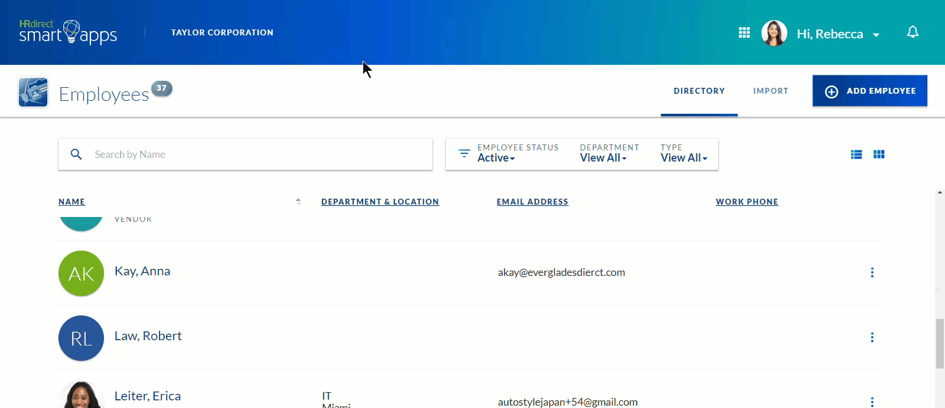This screenshot has height=408, width=945.
Task: Click the AK avatar for Anna Kay
Action: pos(81,273)
